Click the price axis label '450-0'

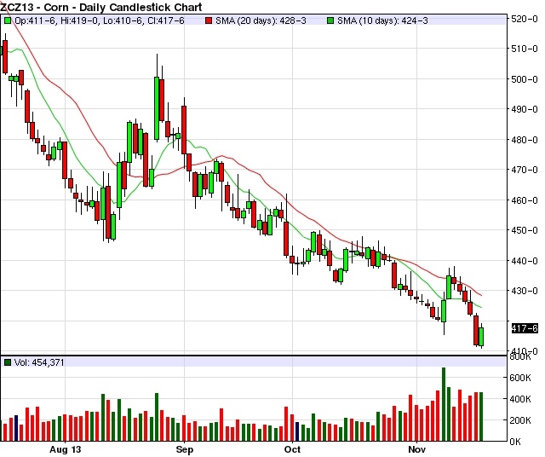(525, 230)
